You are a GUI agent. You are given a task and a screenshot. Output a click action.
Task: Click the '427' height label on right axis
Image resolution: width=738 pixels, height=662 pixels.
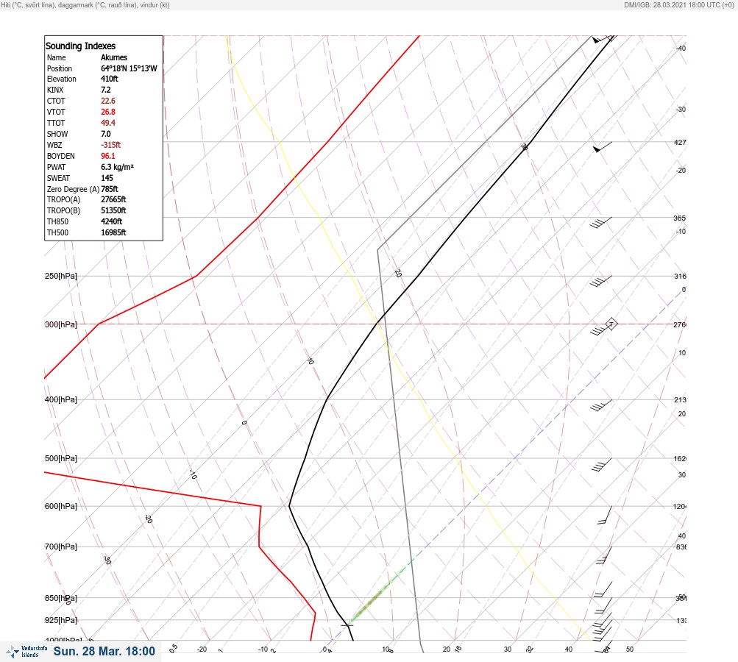point(680,143)
